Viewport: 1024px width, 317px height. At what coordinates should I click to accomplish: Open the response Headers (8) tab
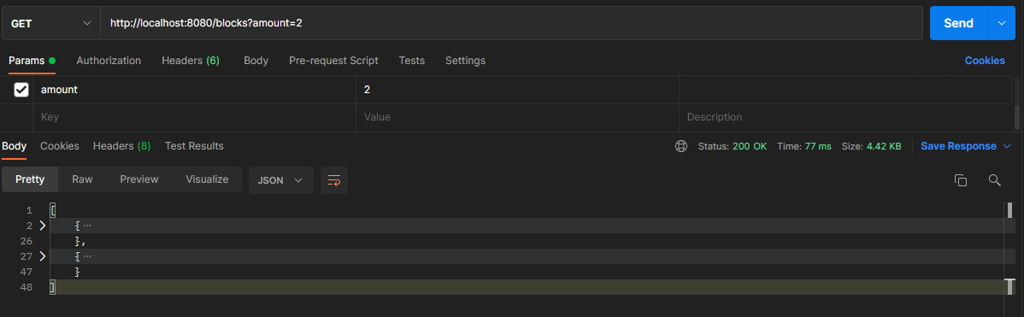click(122, 146)
